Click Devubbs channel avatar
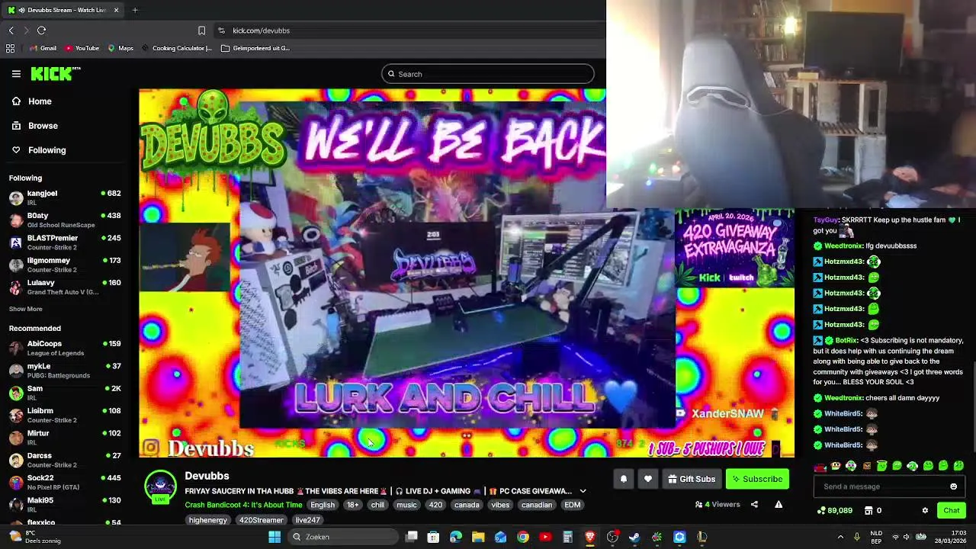 [161, 486]
